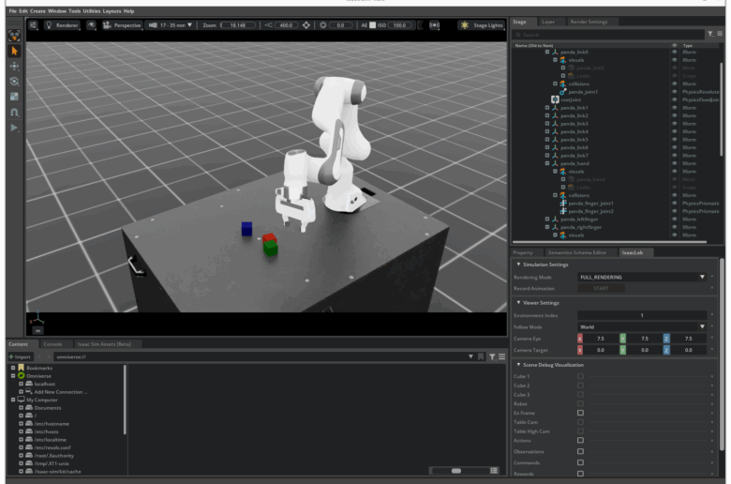This screenshot has height=484, width=731.
Task: Click the rootJoint physics joint icon
Action: point(555,99)
